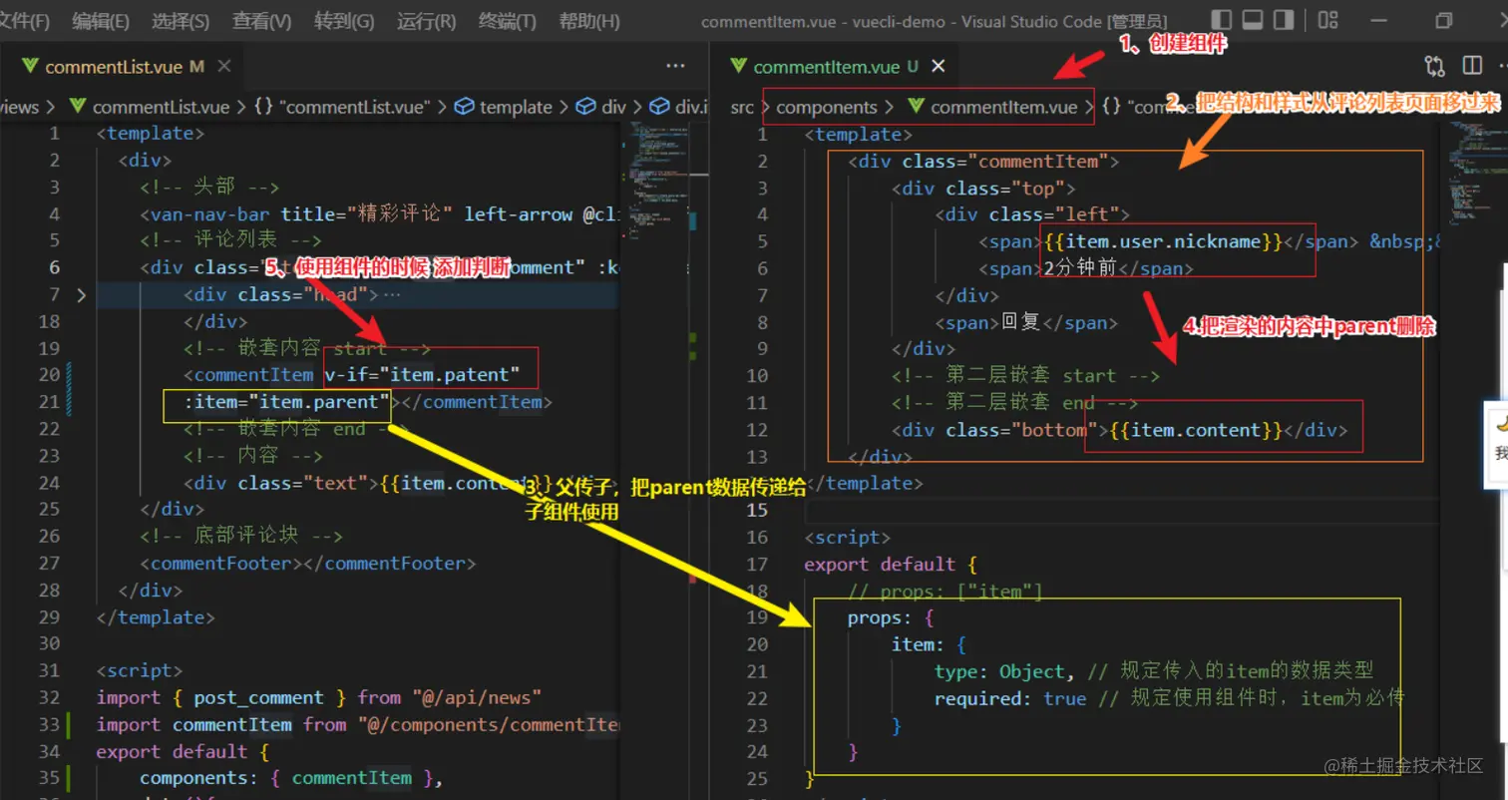
Task: Switch to the commentList.vue tab
Action: [113, 67]
